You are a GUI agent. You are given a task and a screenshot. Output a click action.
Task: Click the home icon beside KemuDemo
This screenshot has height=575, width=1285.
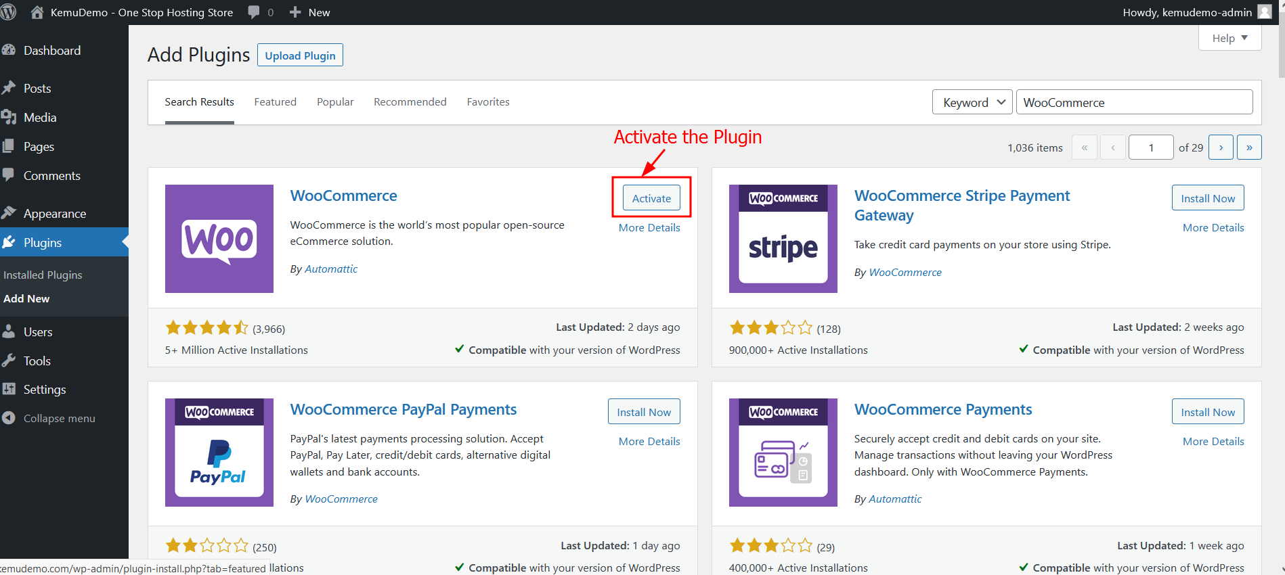pyautogui.click(x=37, y=12)
